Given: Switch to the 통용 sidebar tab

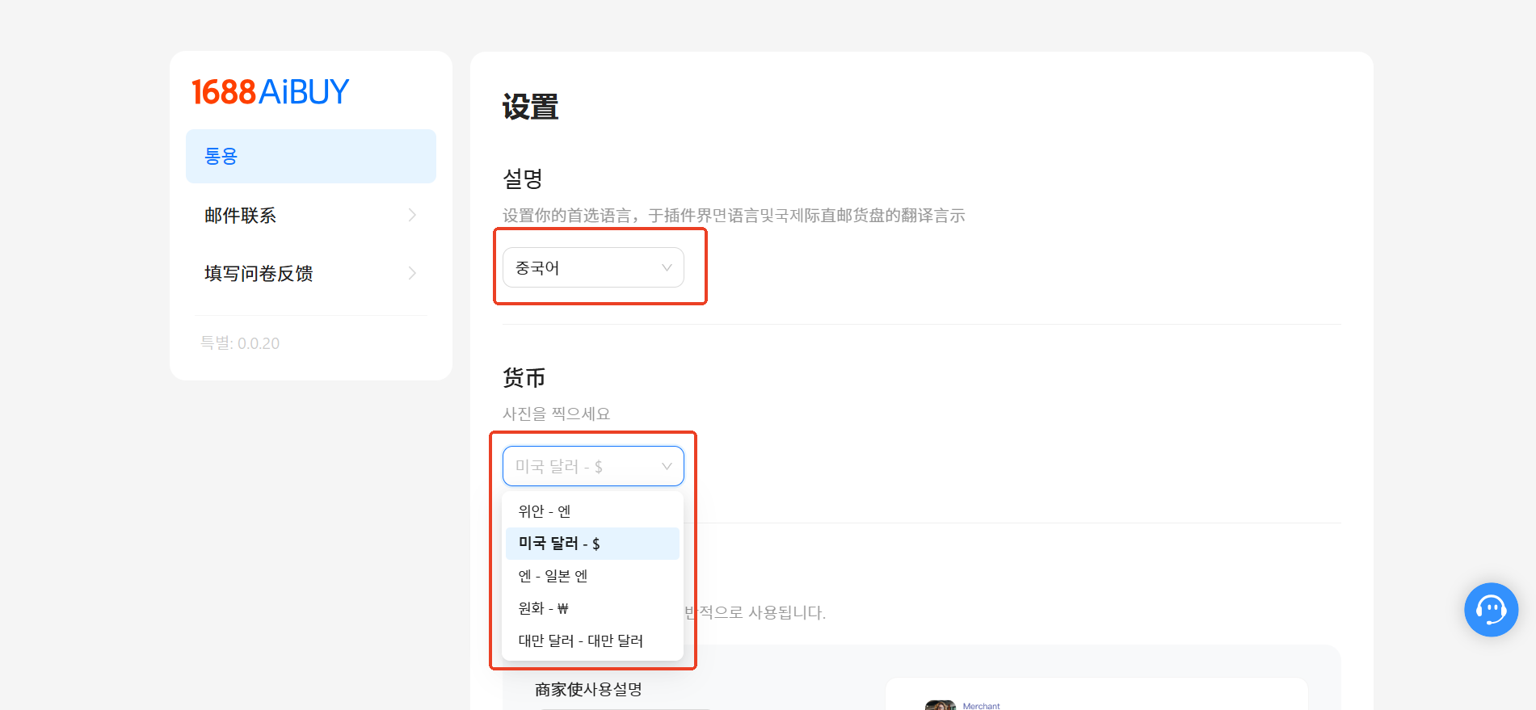Looking at the screenshot, I should (x=311, y=156).
